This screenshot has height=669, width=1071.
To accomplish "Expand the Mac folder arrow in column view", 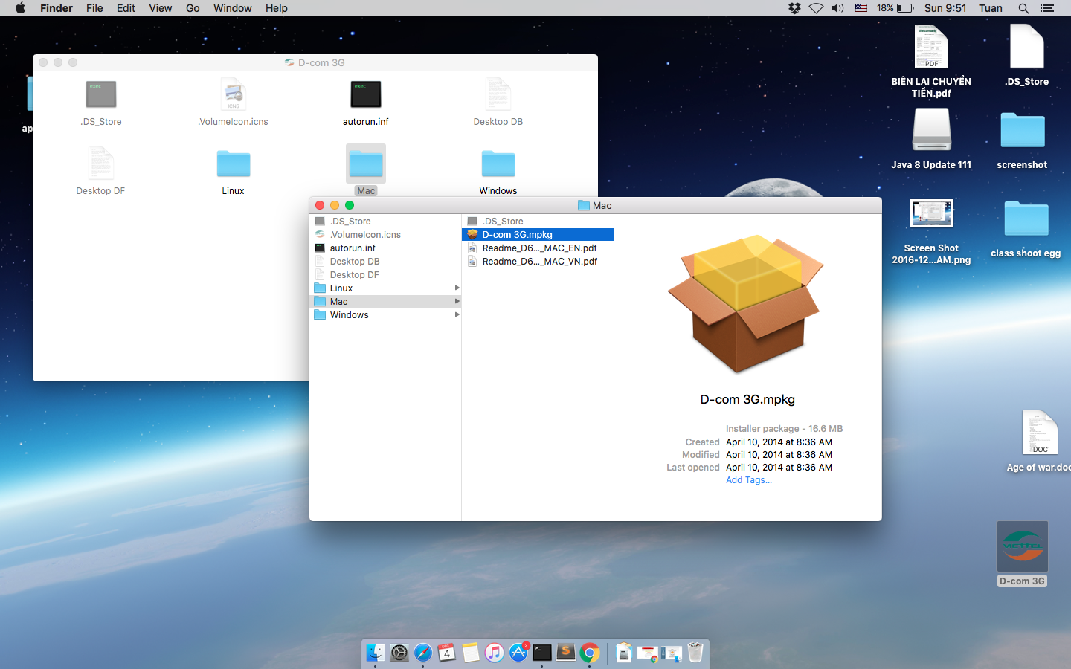I will point(457,301).
